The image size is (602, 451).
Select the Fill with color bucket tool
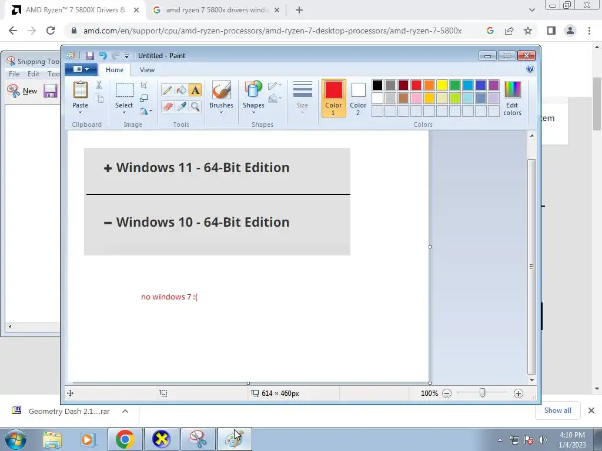(x=181, y=90)
